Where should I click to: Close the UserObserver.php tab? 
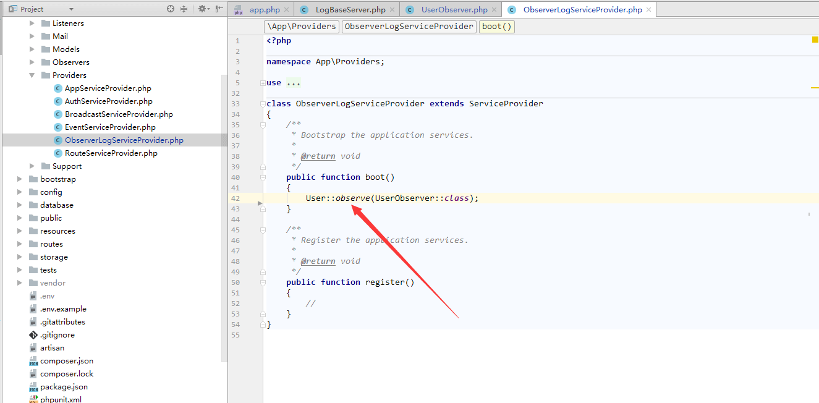(494, 10)
